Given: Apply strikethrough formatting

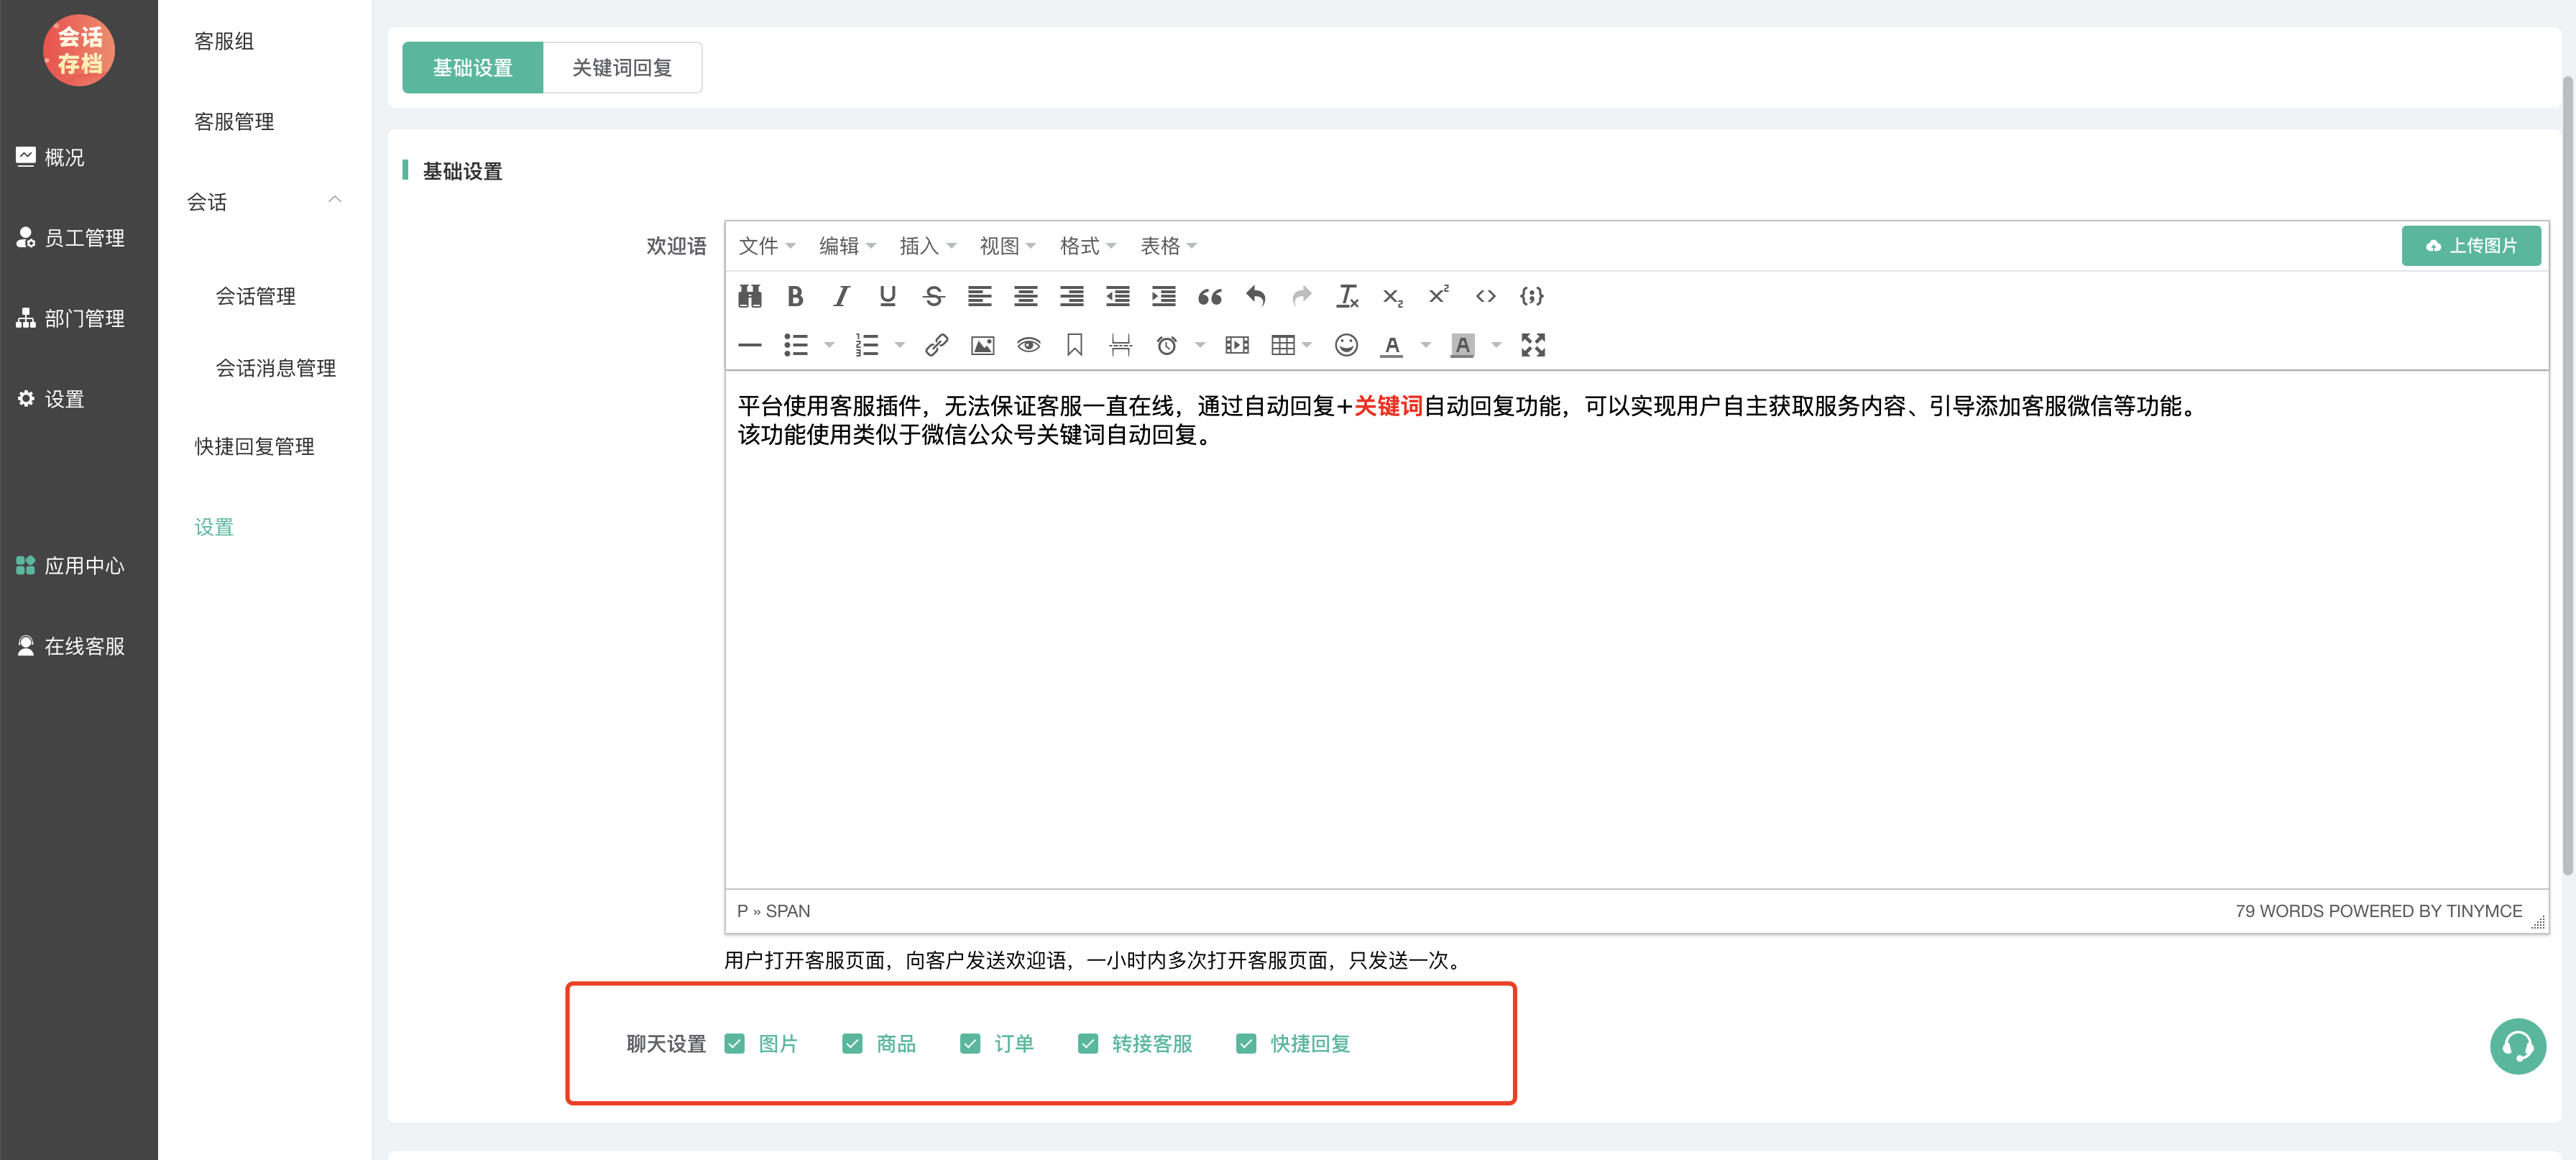Looking at the screenshot, I should click(x=933, y=296).
